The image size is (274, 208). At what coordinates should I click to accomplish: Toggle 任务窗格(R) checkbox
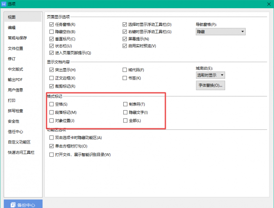51,25
